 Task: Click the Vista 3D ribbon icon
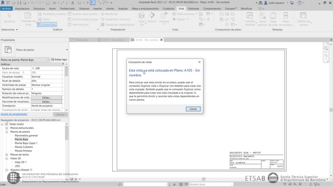pyautogui.click(x=142, y=19)
